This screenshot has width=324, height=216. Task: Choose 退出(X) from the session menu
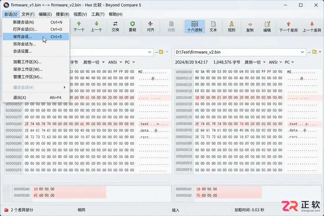pos(36,98)
